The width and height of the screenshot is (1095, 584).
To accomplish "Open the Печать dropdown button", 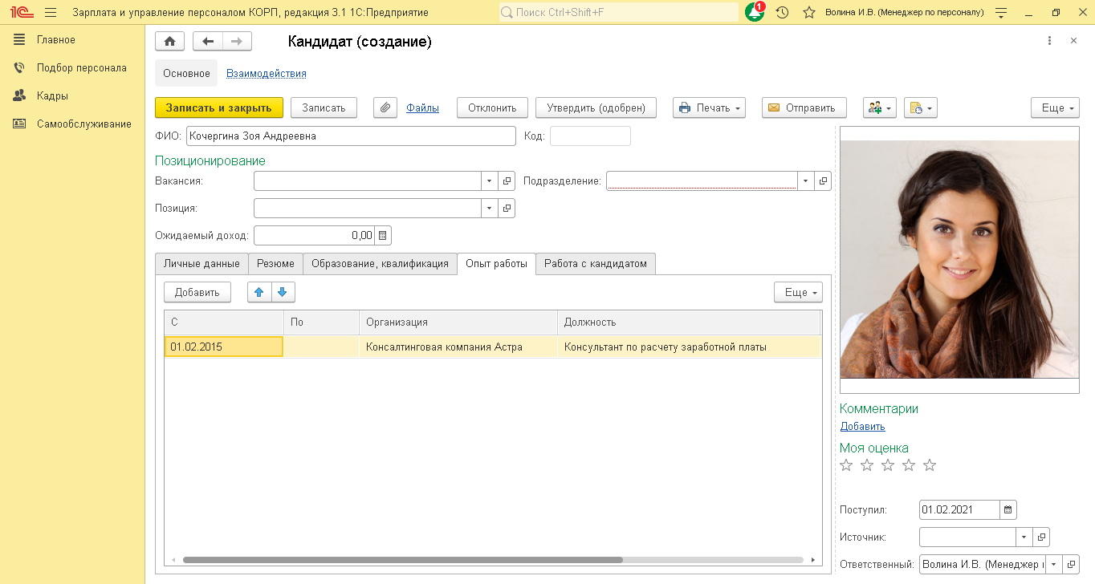I will point(709,107).
